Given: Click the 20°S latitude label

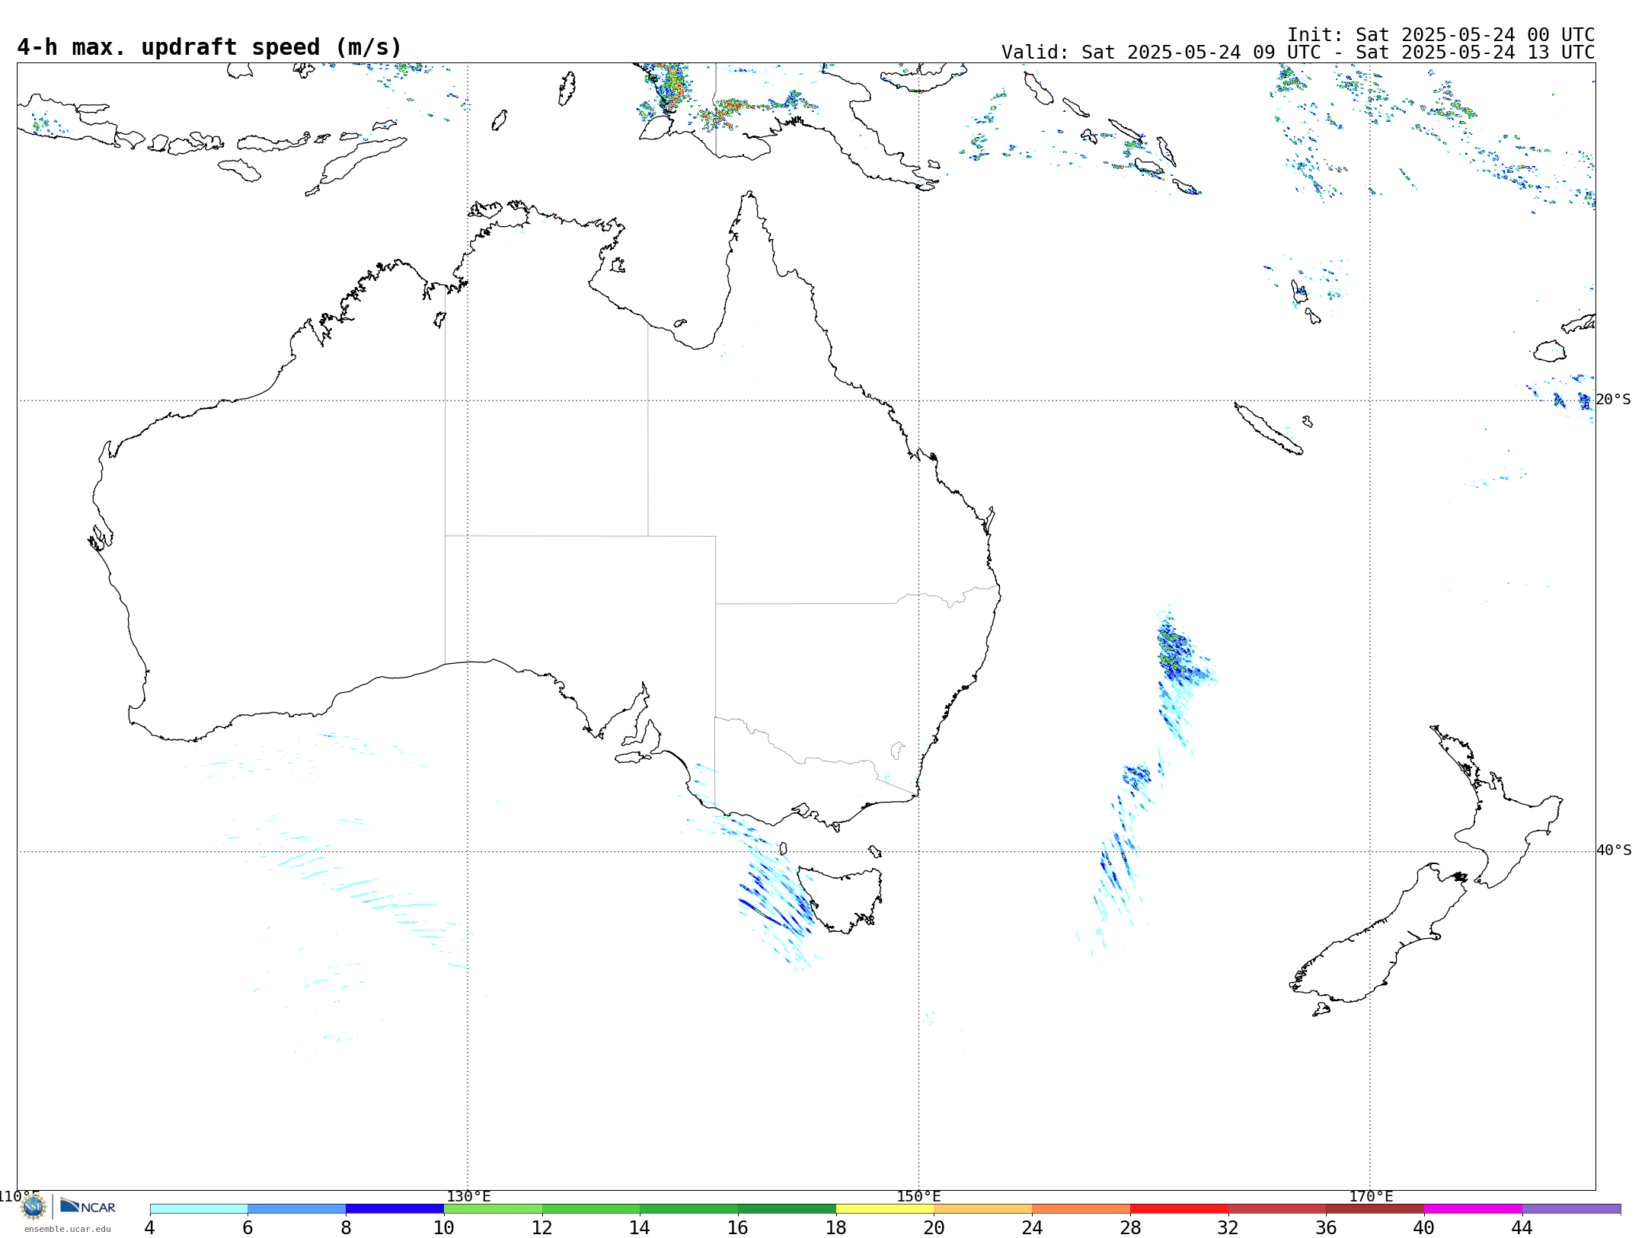Looking at the screenshot, I should [1613, 400].
